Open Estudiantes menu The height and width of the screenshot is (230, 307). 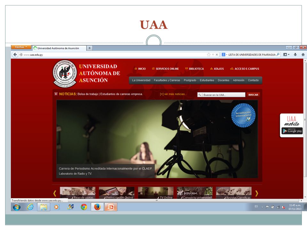(x=207, y=80)
